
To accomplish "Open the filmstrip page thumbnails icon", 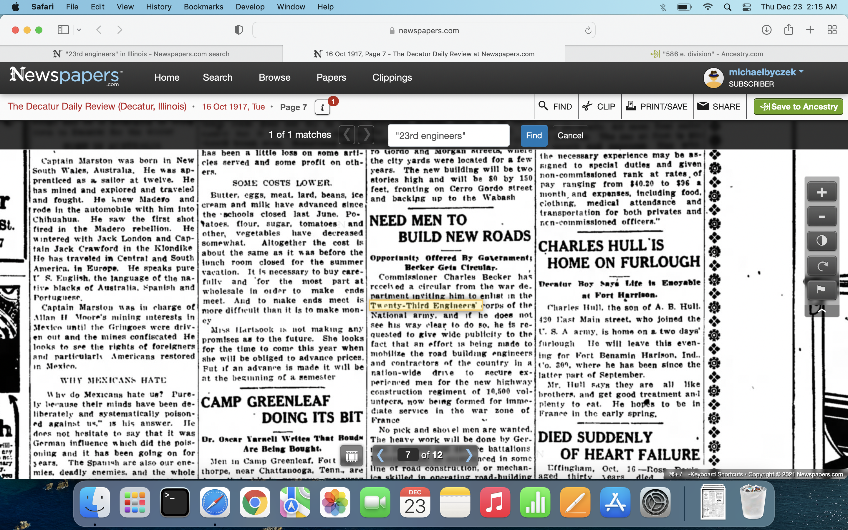I will (352, 455).
